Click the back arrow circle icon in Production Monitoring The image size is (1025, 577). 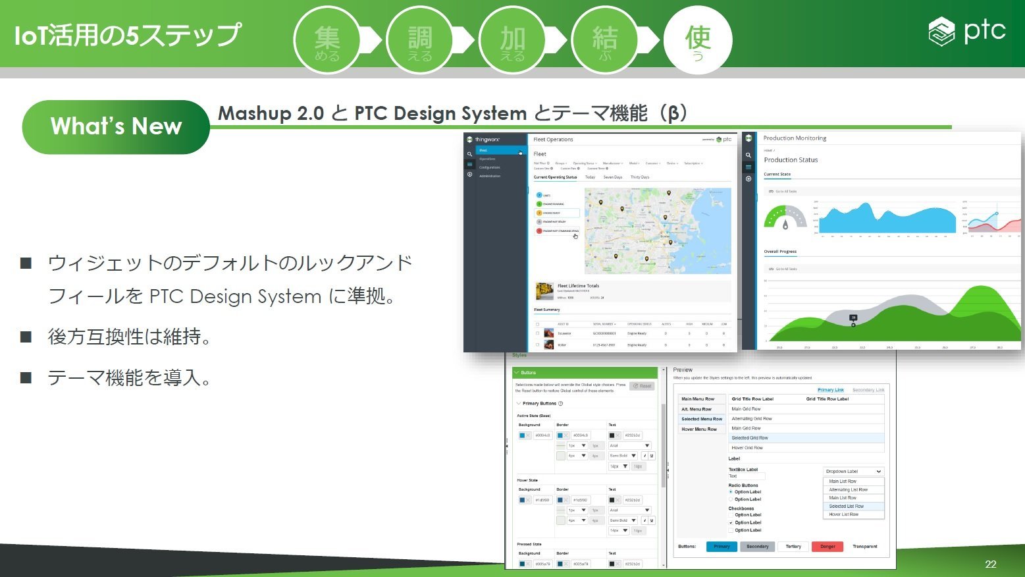click(x=749, y=179)
